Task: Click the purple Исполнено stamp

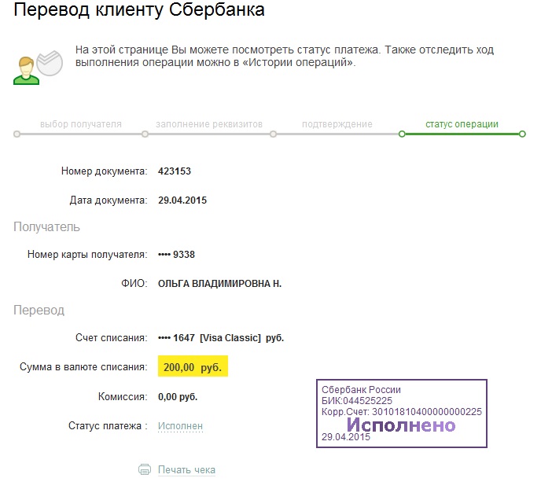Action: [x=402, y=414]
